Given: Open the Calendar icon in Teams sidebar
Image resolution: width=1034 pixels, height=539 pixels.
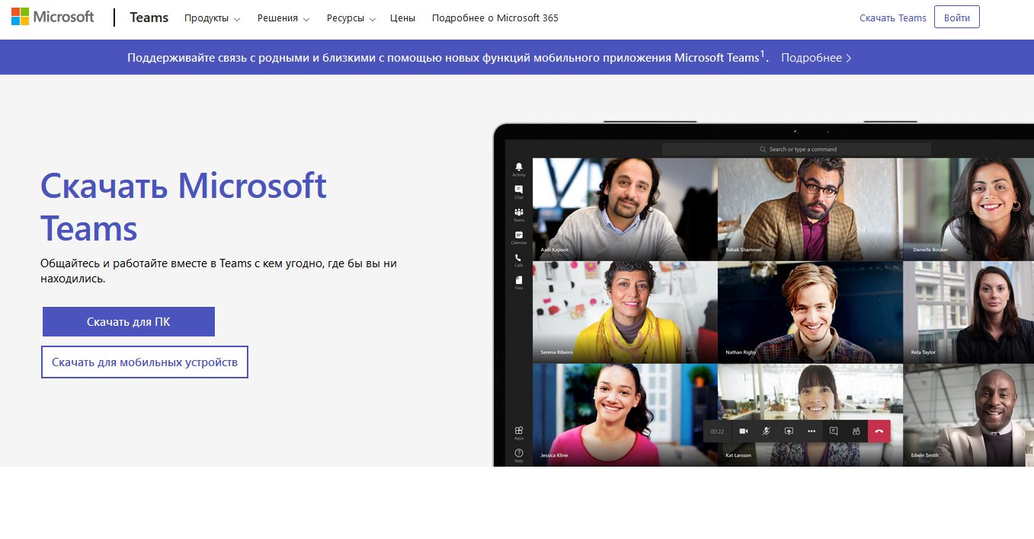Looking at the screenshot, I should (x=519, y=236).
